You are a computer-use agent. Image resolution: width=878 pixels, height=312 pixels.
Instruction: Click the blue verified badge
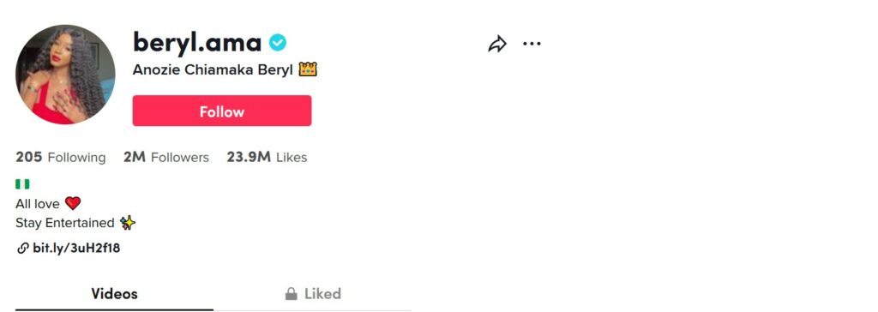277,42
